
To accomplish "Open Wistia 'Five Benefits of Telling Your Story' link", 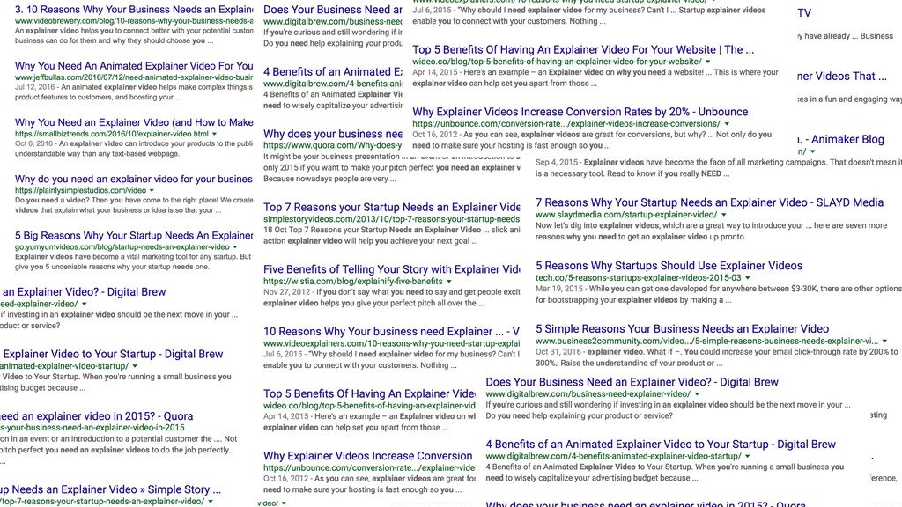I will coord(391,269).
